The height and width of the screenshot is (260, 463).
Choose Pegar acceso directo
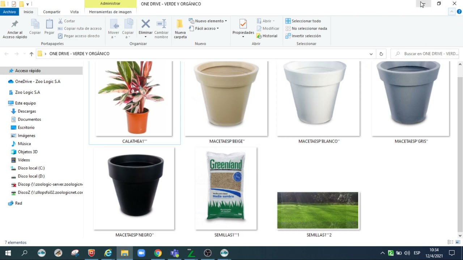[x=78, y=36]
